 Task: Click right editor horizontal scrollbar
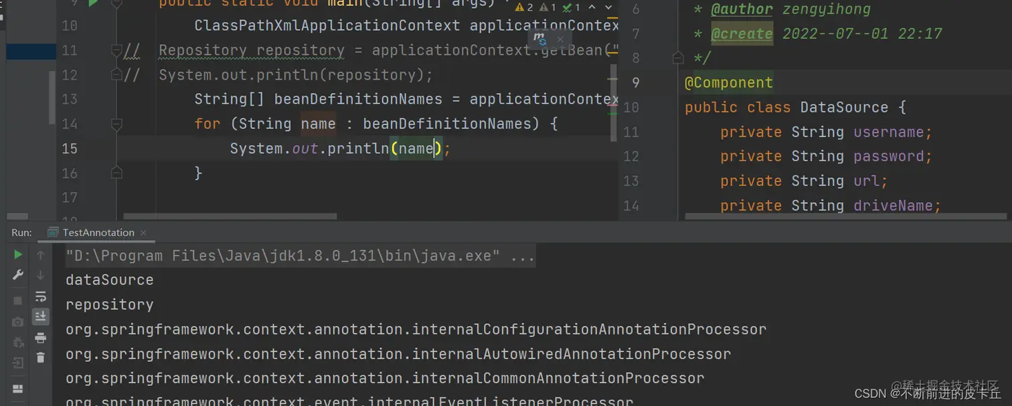tap(845, 217)
